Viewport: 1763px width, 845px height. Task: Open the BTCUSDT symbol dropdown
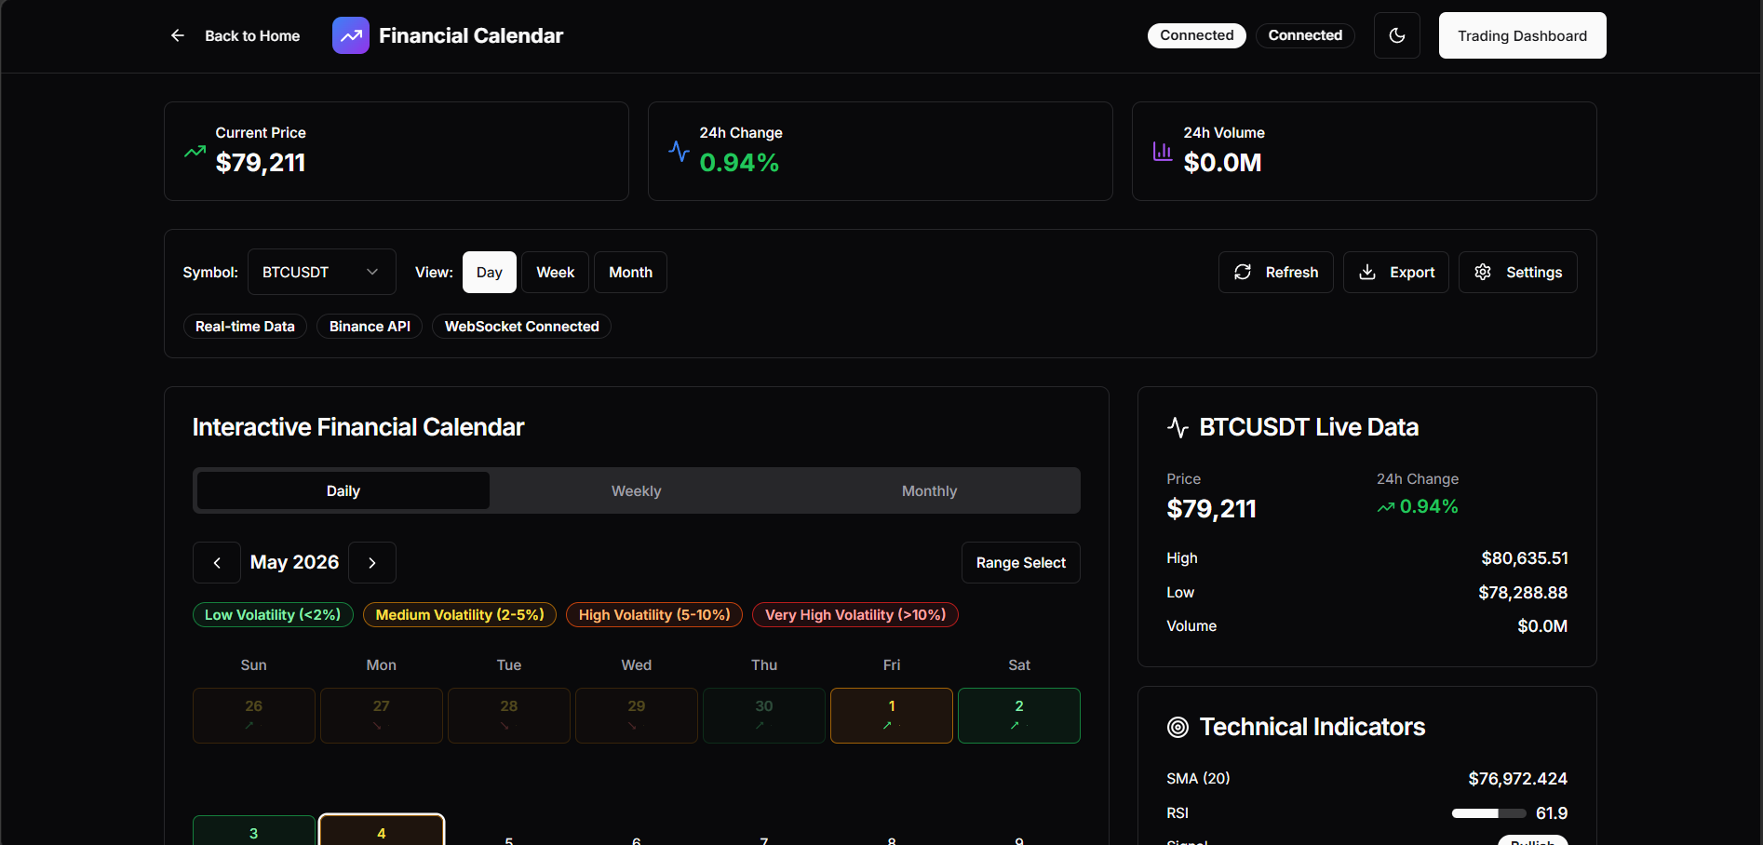322,272
